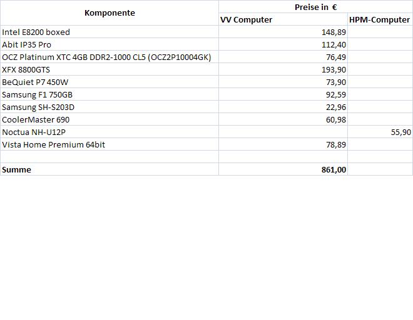The width and height of the screenshot is (413, 320).
Task: Select the VV Computer column header
Action: point(283,19)
